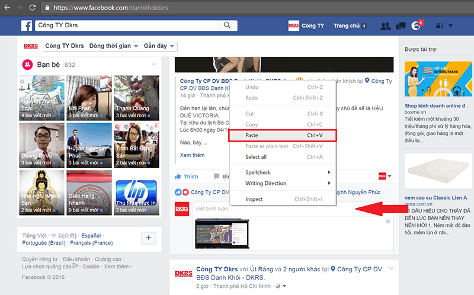
Task: Open Công TY Dkrs timeline bar button
Action: (65, 46)
